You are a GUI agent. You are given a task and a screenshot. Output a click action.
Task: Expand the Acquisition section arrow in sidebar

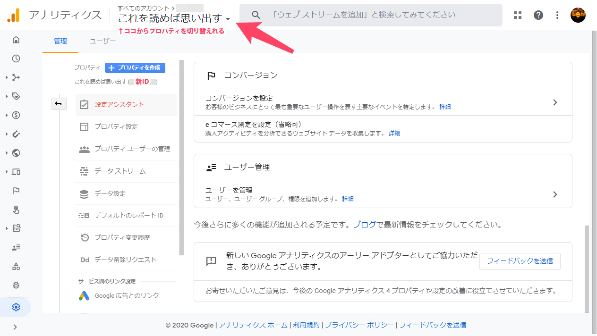7,77
